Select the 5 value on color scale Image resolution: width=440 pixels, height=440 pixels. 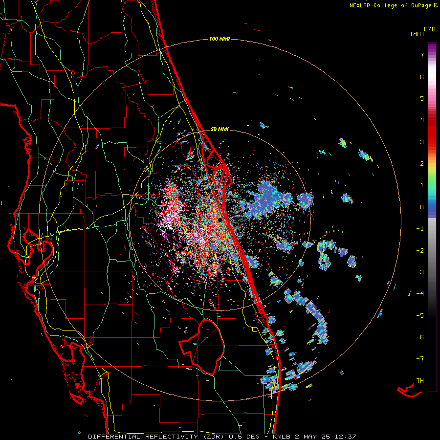(422, 98)
